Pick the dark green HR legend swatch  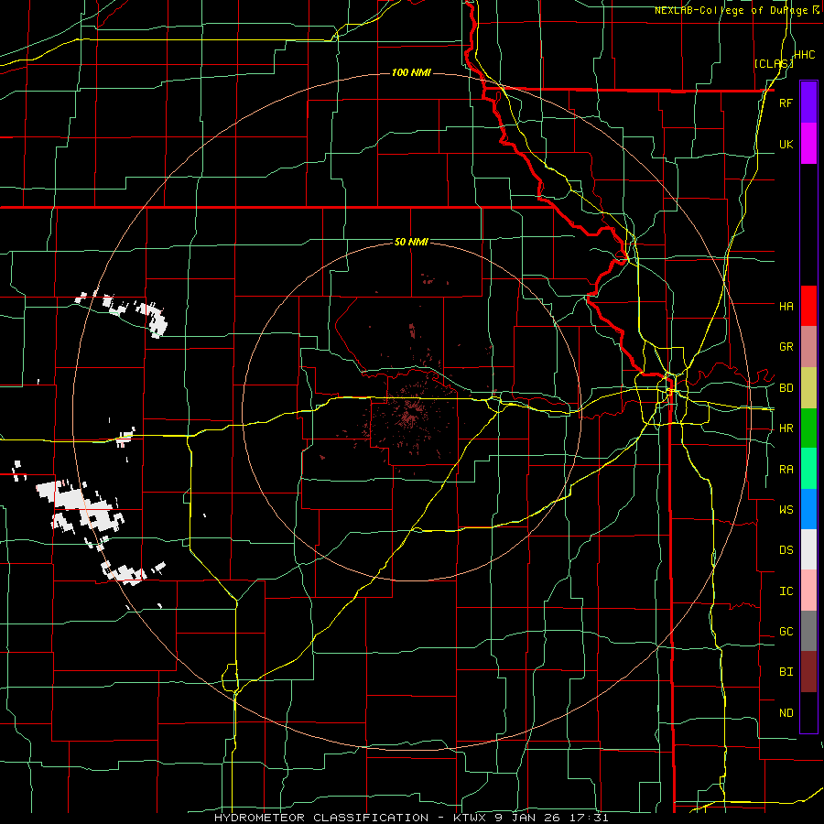coord(808,428)
